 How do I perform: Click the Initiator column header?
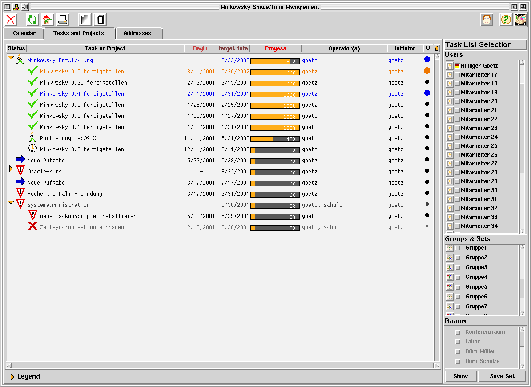tap(405, 48)
